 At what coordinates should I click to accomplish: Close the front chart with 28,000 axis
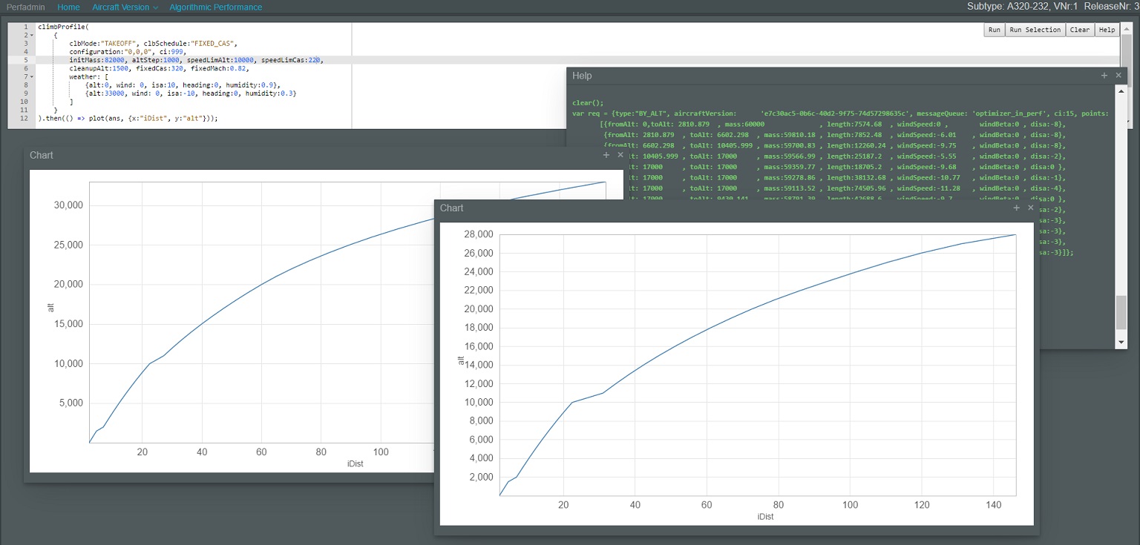pos(1030,208)
